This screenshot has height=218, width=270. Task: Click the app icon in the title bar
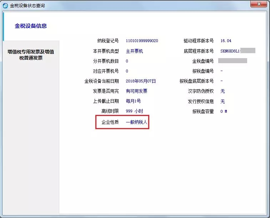point(5,6)
